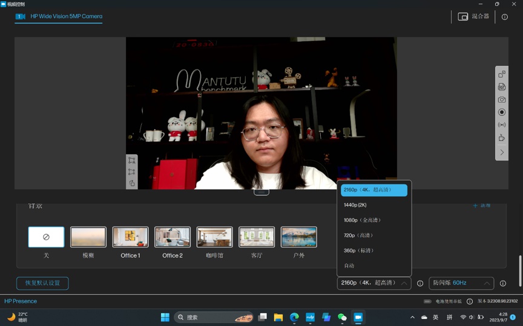Select the Office 2 background thumbnail
The image size is (523, 326).
pyautogui.click(x=173, y=237)
